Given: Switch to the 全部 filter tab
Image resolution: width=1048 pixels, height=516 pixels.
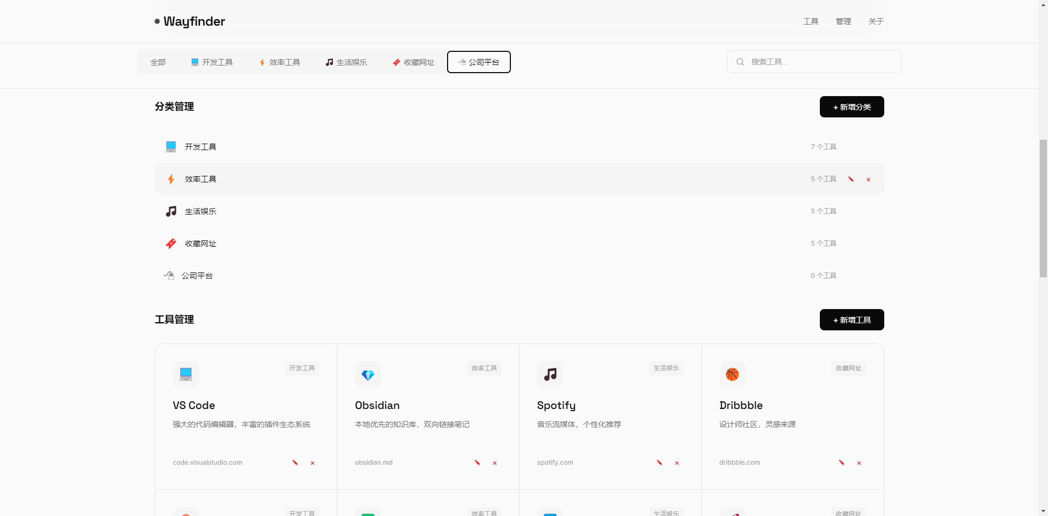Looking at the screenshot, I should click(158, 62).
